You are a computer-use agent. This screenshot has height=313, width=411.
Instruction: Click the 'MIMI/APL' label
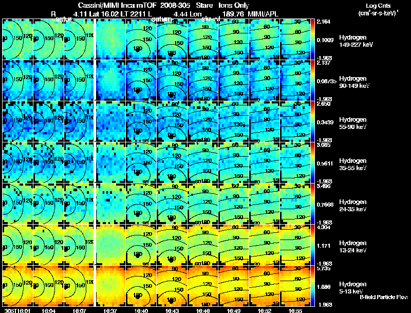[263, 14]
